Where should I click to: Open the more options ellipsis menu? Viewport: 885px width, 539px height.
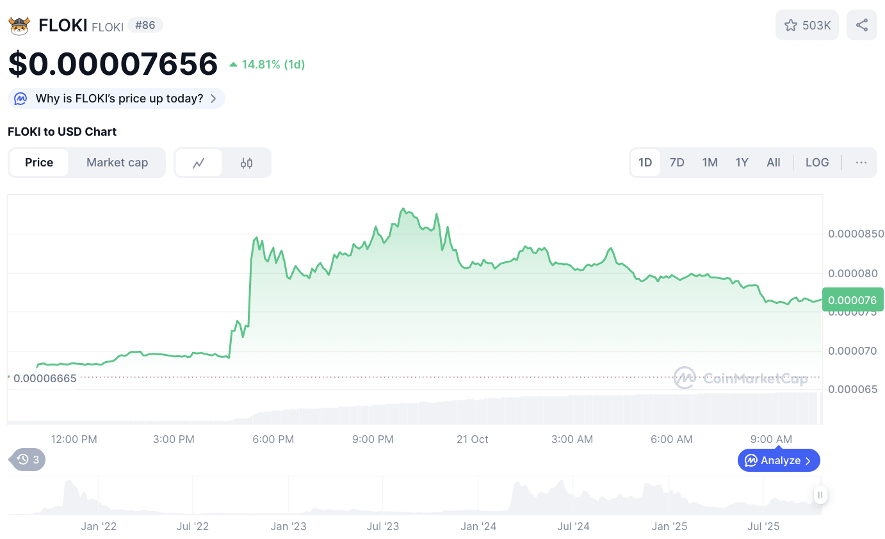[x=861, y=163]
